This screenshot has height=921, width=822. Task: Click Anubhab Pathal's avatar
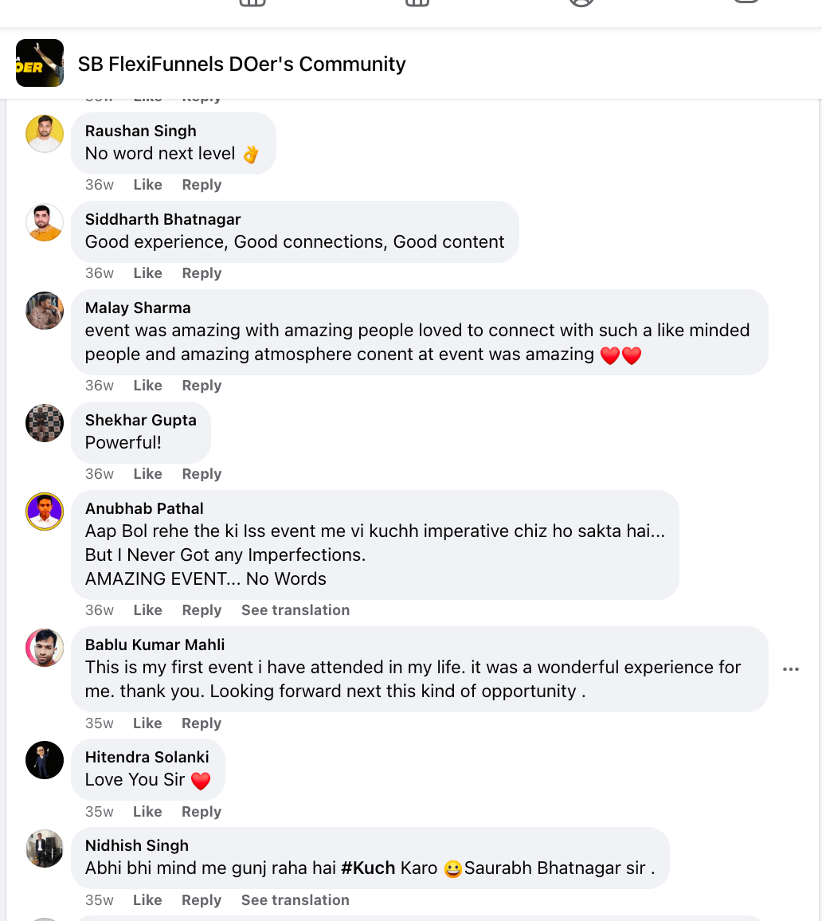45,511
